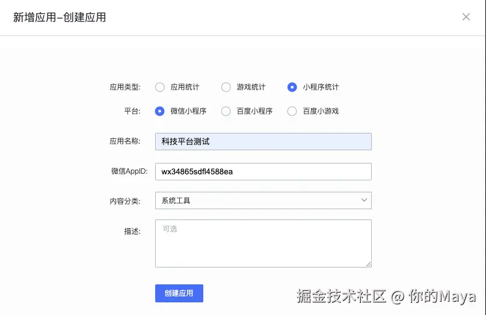Select the 百度小游戏 platform option

tap(292, 111)
